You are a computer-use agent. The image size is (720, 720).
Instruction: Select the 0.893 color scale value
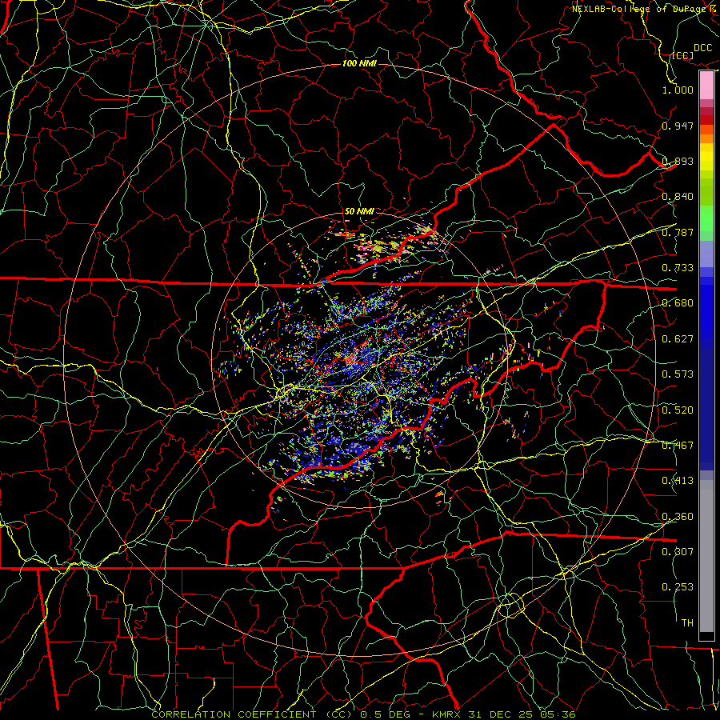tap(678, 161)
